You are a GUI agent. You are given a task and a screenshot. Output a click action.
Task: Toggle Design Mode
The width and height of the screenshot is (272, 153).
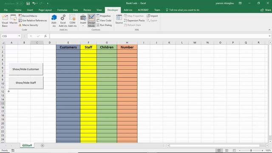(91, 21)
